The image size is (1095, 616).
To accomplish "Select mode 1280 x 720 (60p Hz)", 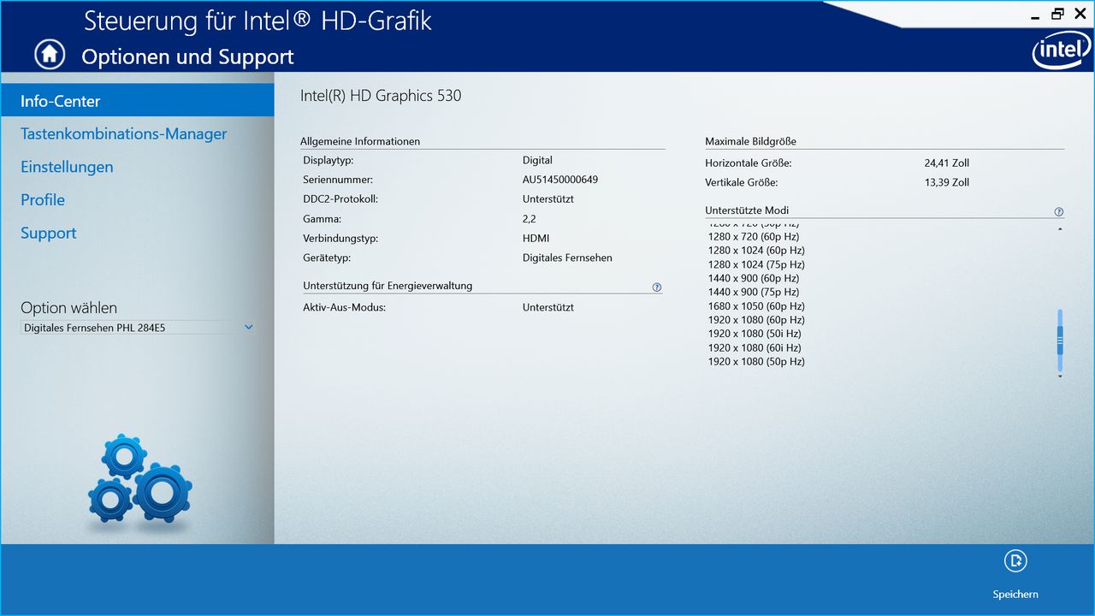I will tap(754, 236).
